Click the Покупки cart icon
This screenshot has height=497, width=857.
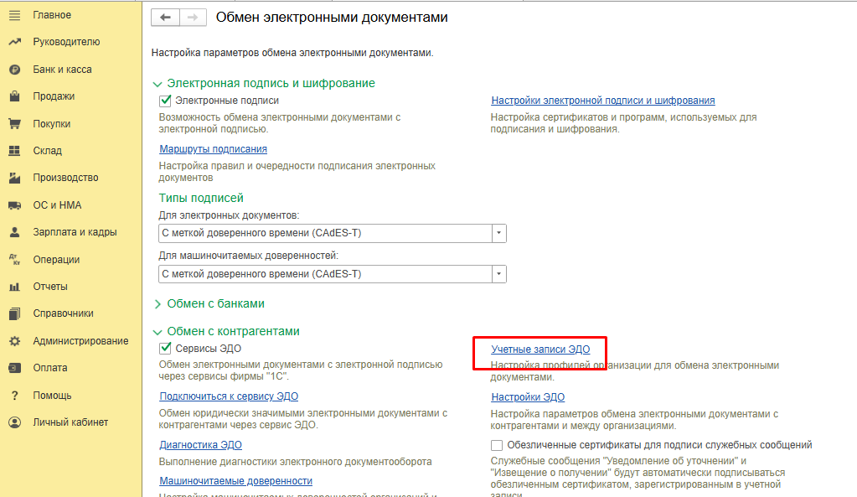[15, 123]
